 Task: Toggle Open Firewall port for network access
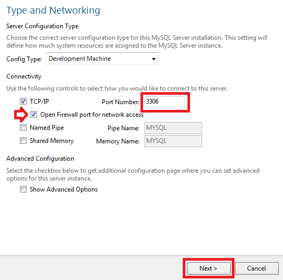coord(33,114)
